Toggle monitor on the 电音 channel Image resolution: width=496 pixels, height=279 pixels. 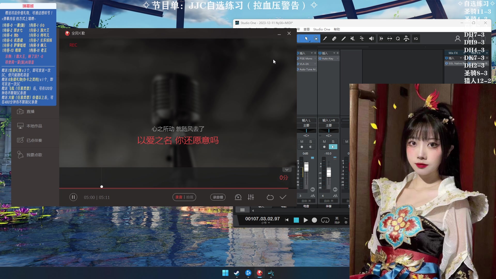tap(311, 147)
